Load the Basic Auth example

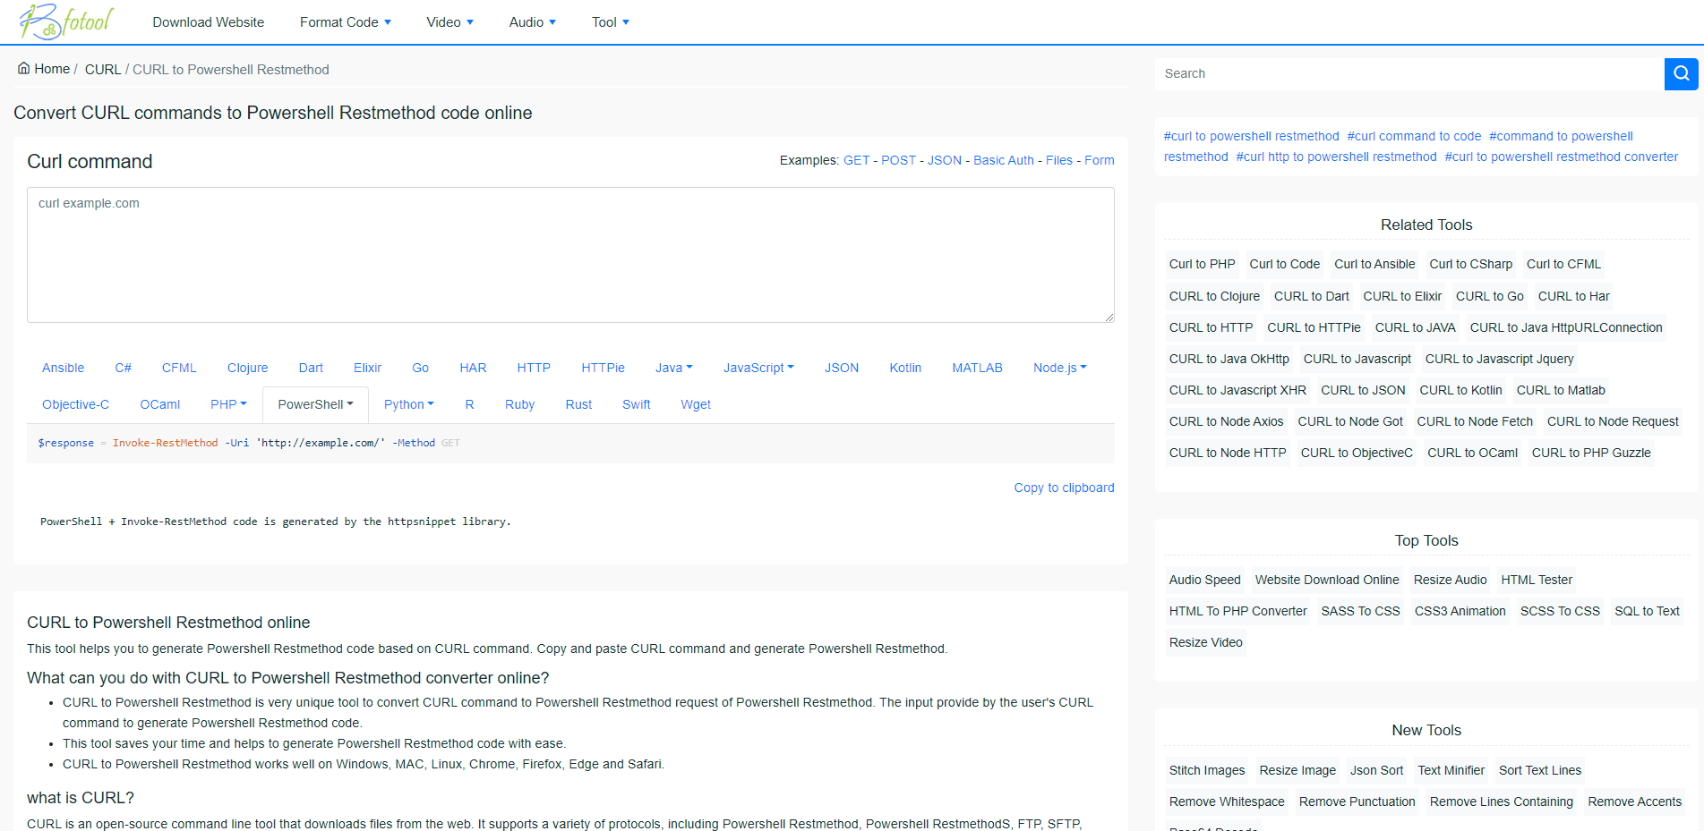(x=1003, y=160)
